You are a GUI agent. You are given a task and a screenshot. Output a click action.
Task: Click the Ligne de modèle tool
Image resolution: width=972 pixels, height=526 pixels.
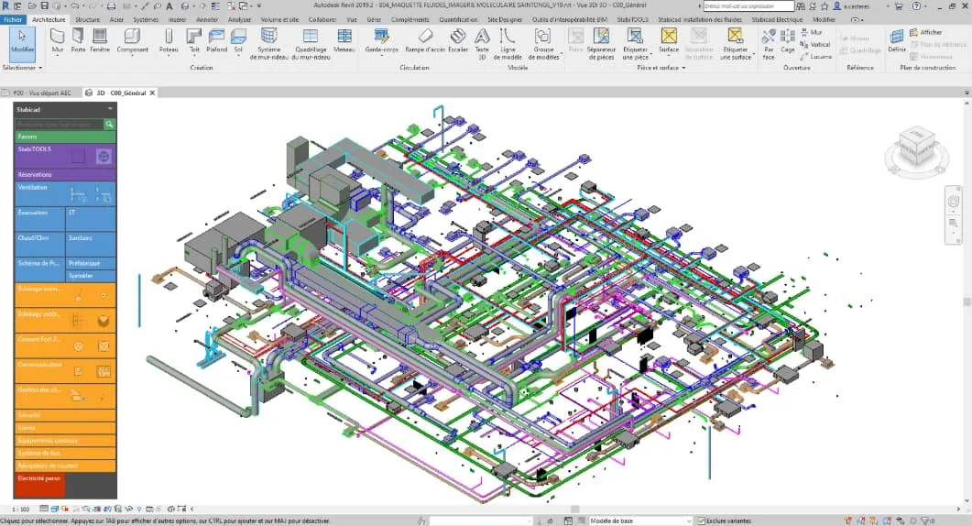click(x=508, y=43)
